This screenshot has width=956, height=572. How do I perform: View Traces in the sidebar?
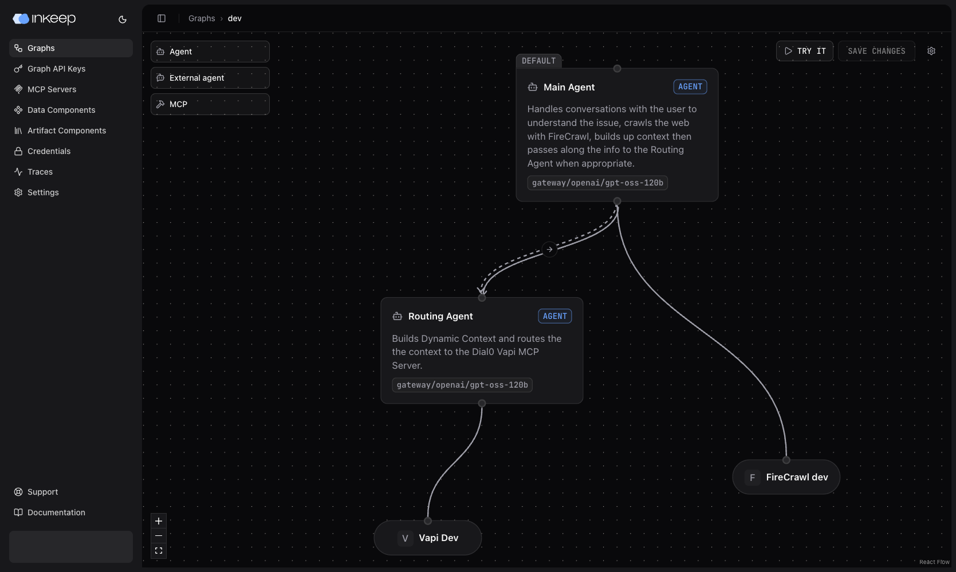click(x=40, y=172)
